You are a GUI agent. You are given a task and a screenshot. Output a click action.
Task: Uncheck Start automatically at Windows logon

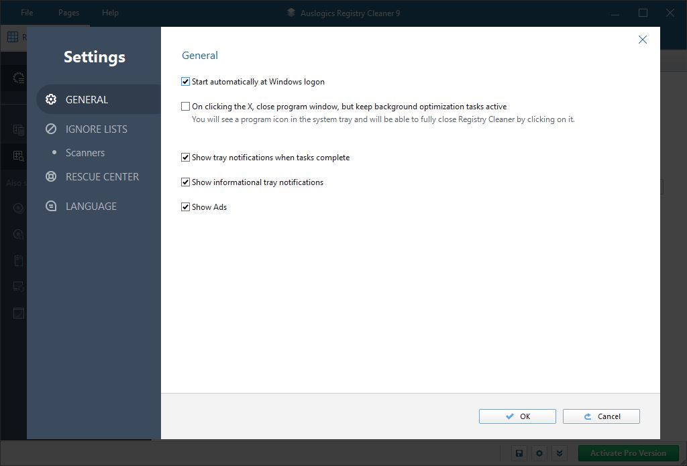[185, 81]
